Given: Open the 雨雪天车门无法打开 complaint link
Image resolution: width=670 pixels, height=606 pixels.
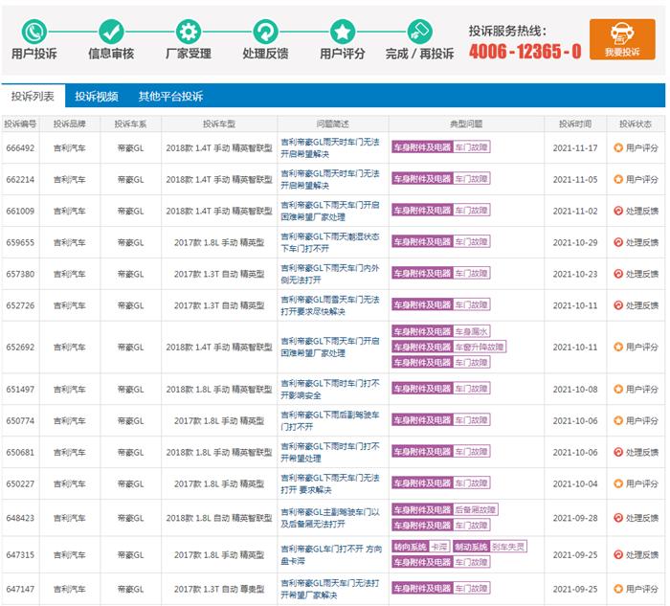Looking at the screenshot, I should point(330,305).
